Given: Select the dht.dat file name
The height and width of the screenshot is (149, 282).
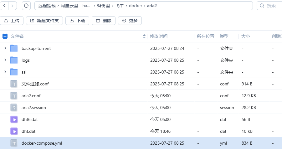Looking at the screenshot, I should click(x=28, y=131).
